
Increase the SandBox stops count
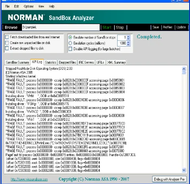129,36
